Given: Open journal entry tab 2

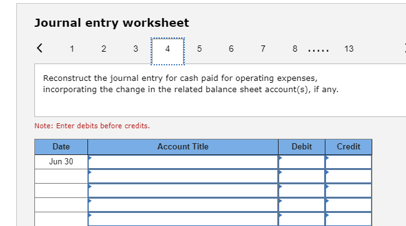Looking at the screenshot, I should click(x=104, y=49).
